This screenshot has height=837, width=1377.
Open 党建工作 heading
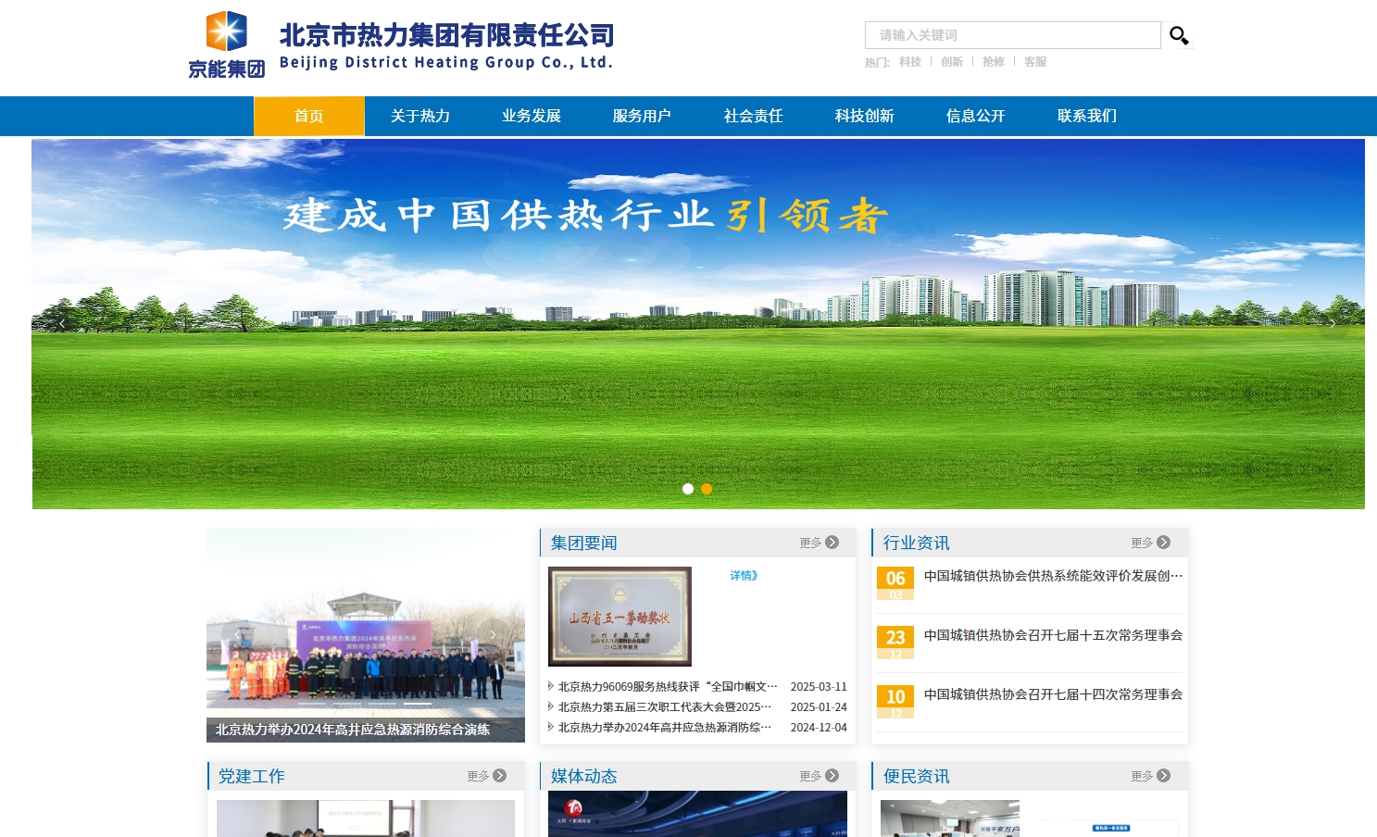pos(251,777)
